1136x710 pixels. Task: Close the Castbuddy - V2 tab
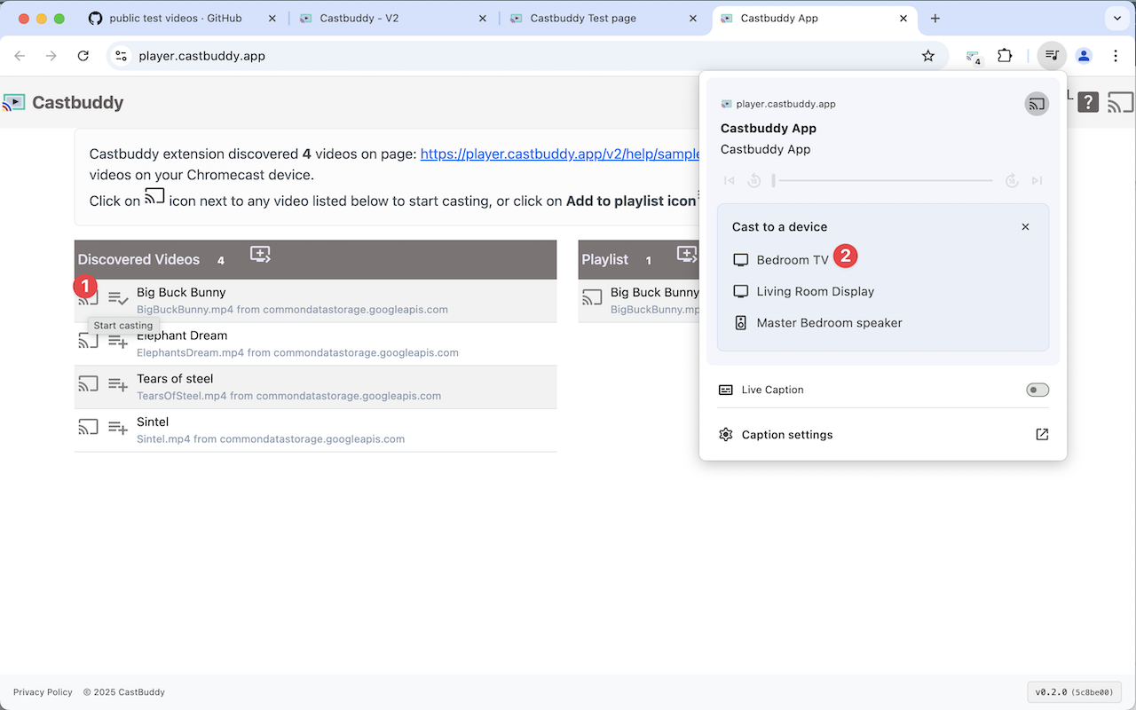[482, 18]
